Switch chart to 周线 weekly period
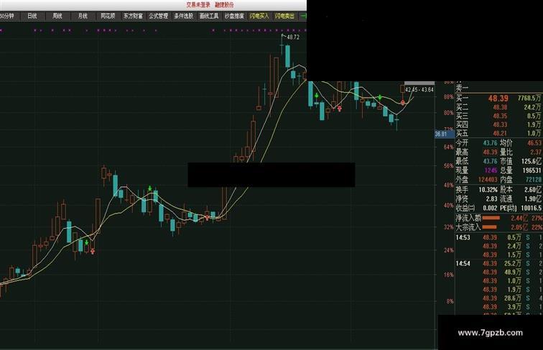Image resolution: width=543 pixels, height=350 pixels. [x=57, y=16]
